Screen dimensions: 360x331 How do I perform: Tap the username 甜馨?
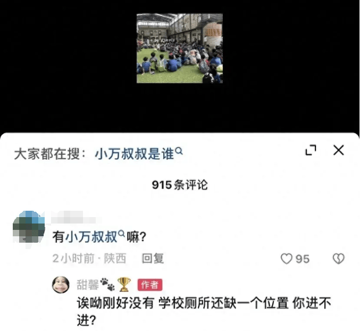click(x=88, y=285)
